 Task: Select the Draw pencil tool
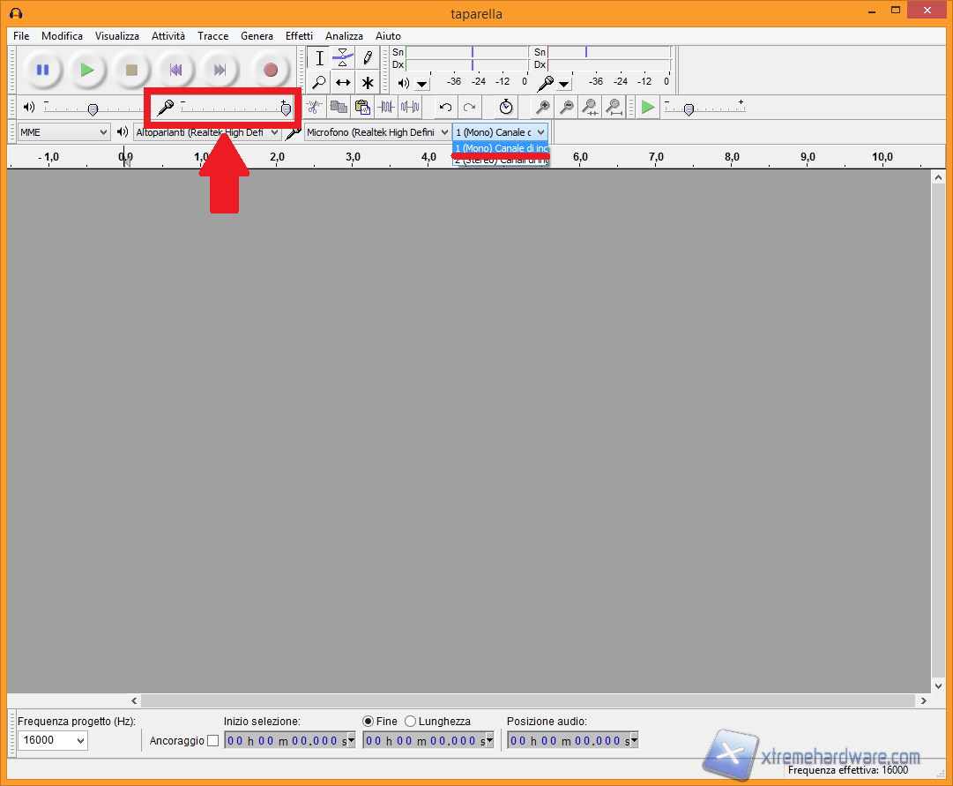pos(368,59)
